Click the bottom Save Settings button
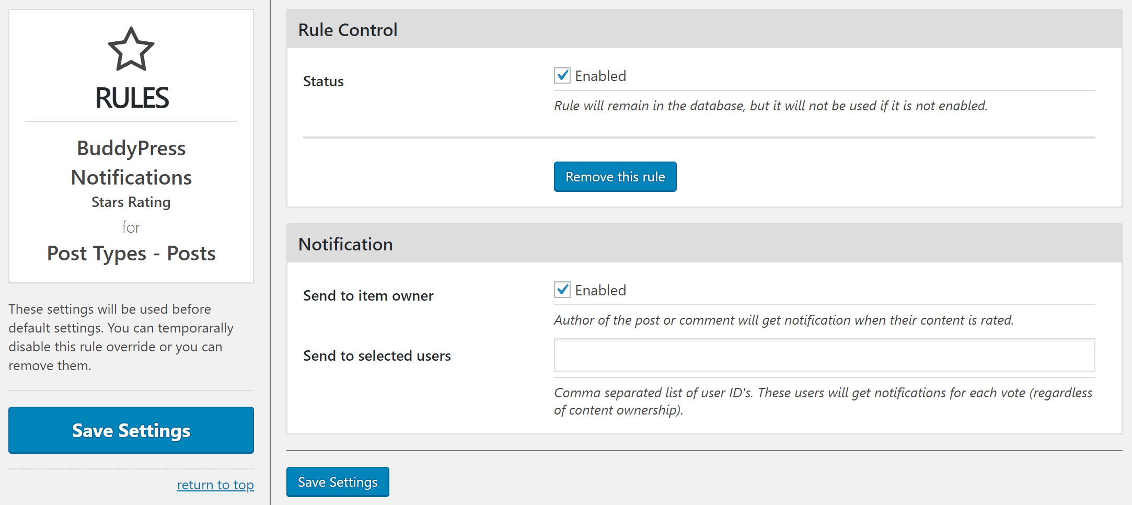 (x=338, y=482)
